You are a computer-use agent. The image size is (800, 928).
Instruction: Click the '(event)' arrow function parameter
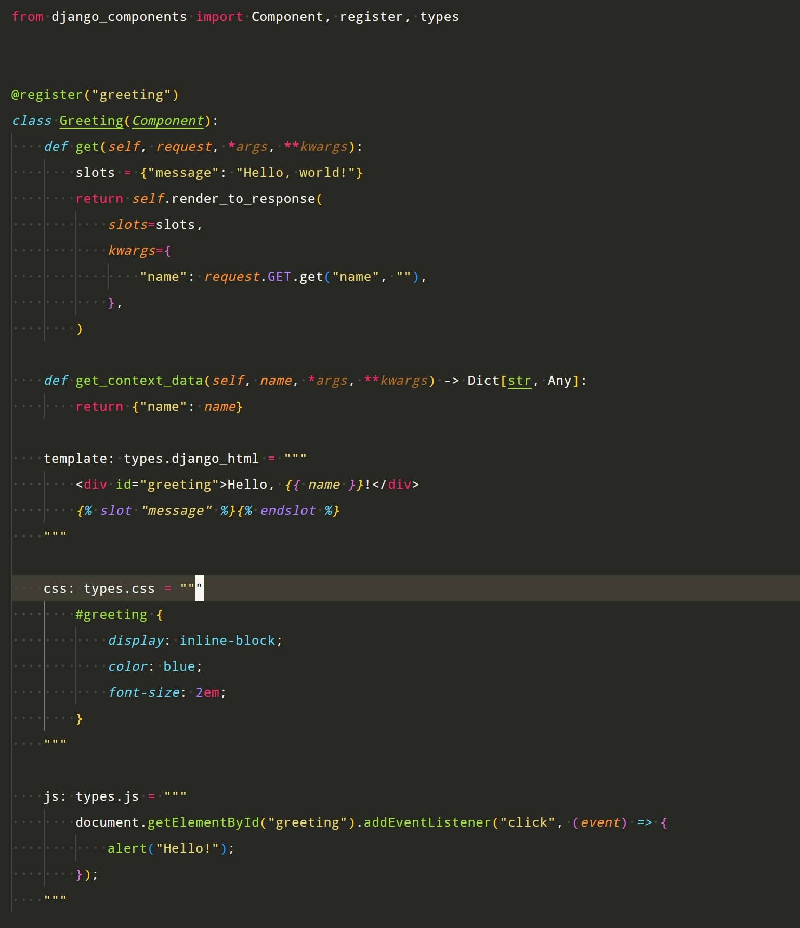point(600,822)
